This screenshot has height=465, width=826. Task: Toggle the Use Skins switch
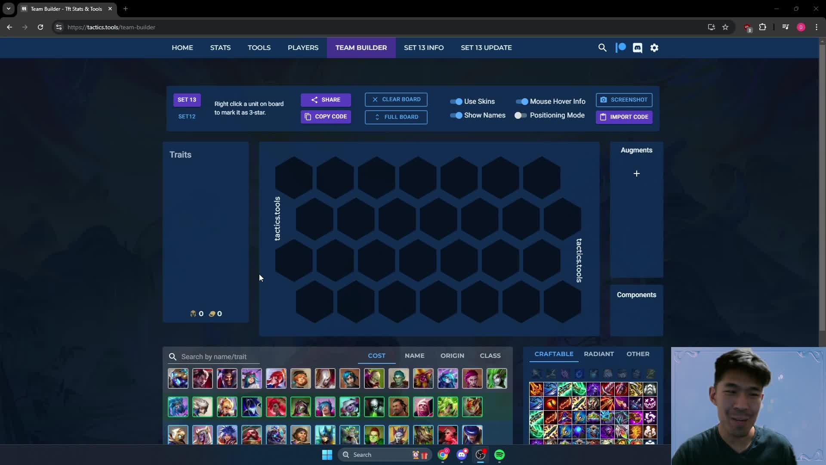click(456, 102)
